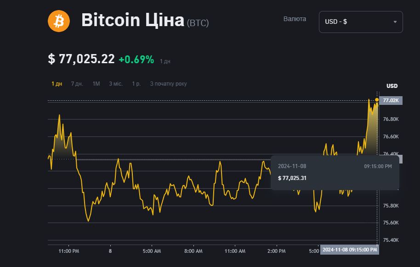The width and height of the screenshot is (420, 267).
Task: Open the USD currency dropdown
Action: pyautogui.click(x=361, y=22)
